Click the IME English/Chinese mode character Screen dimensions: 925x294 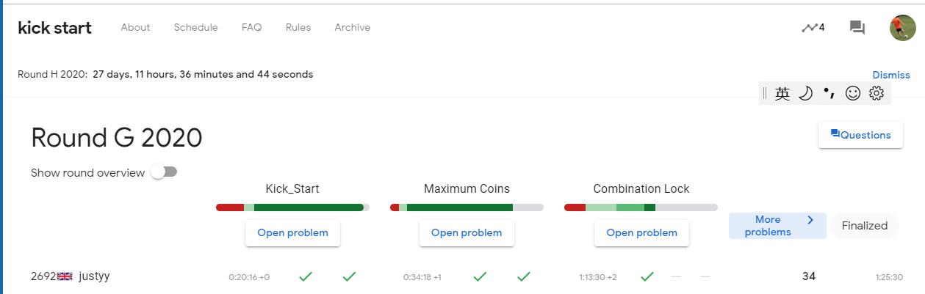782,94
